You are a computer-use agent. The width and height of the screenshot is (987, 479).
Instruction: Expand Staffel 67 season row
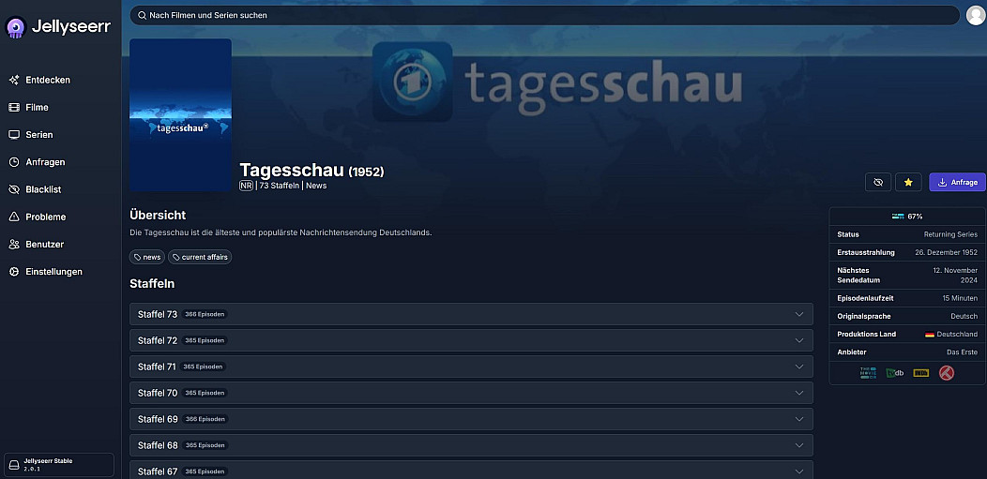(471, 471)
